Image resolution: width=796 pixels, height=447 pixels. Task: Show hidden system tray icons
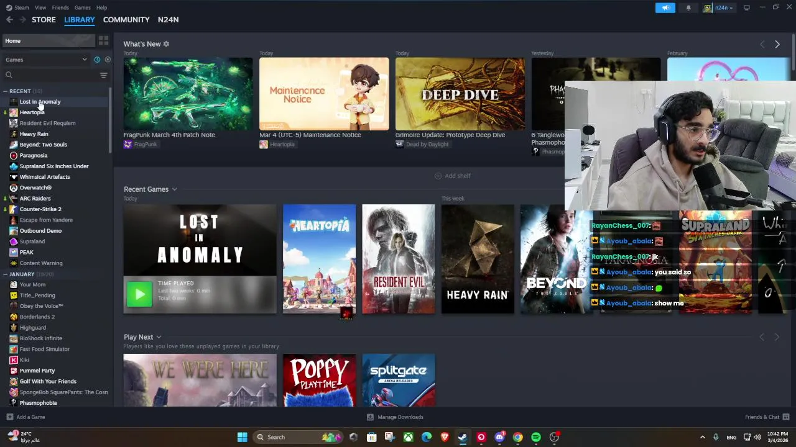coord(703,437)
